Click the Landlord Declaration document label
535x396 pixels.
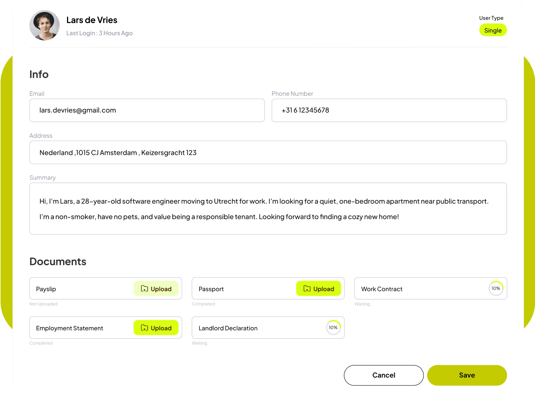pos(228,328)
